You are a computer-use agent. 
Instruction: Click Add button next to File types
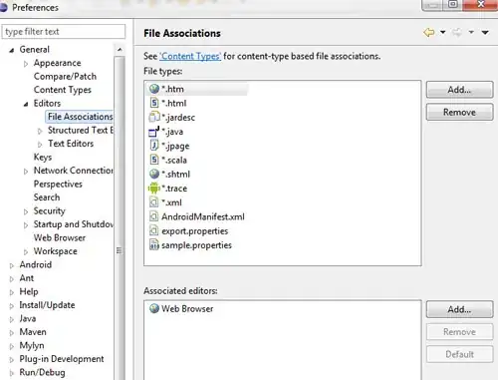click(459, 90)
